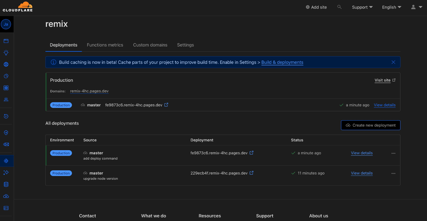The width and height of the screenshot is (427, 221).
Task: Click the 'add deploy command' commit message
Action: point(100,158)
